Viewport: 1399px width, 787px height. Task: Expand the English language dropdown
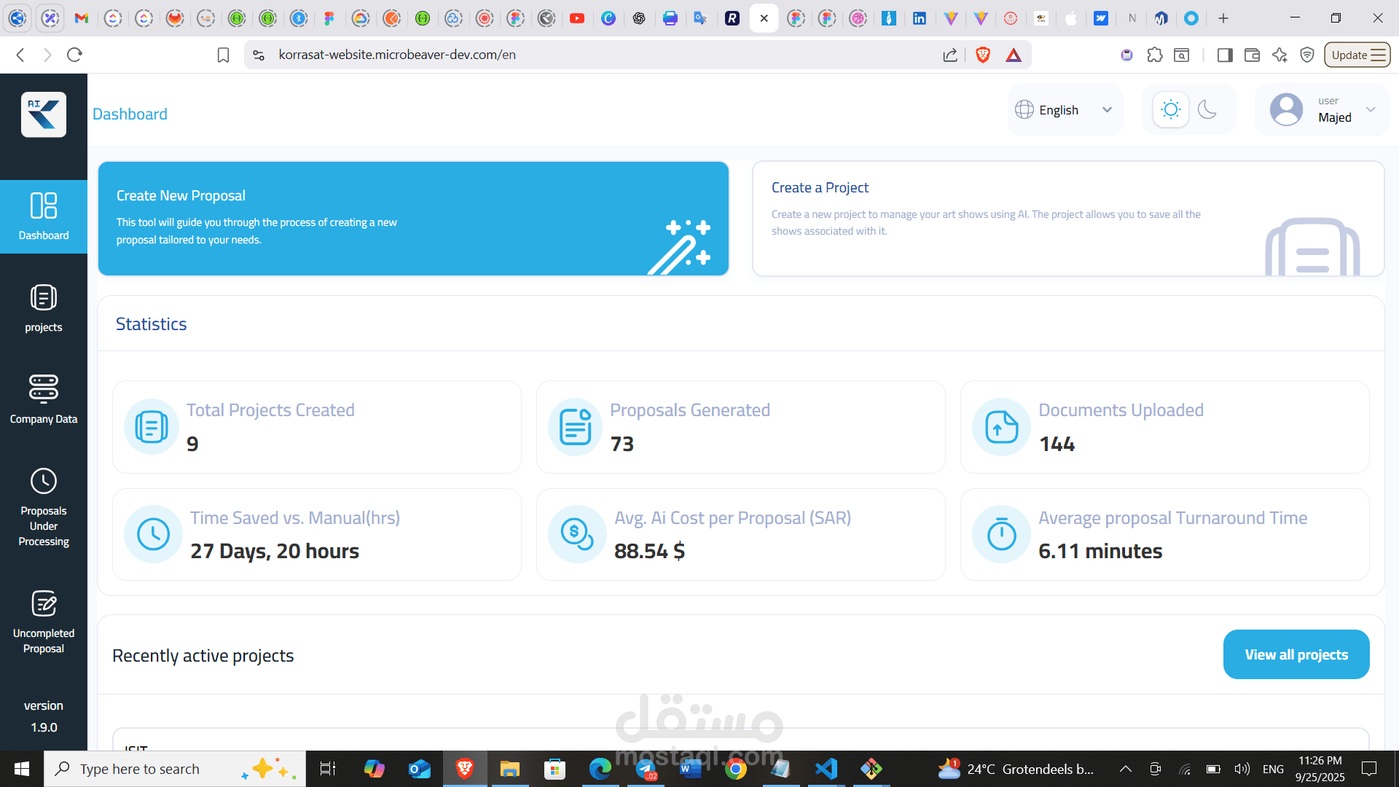click(x=1065, y=110)
